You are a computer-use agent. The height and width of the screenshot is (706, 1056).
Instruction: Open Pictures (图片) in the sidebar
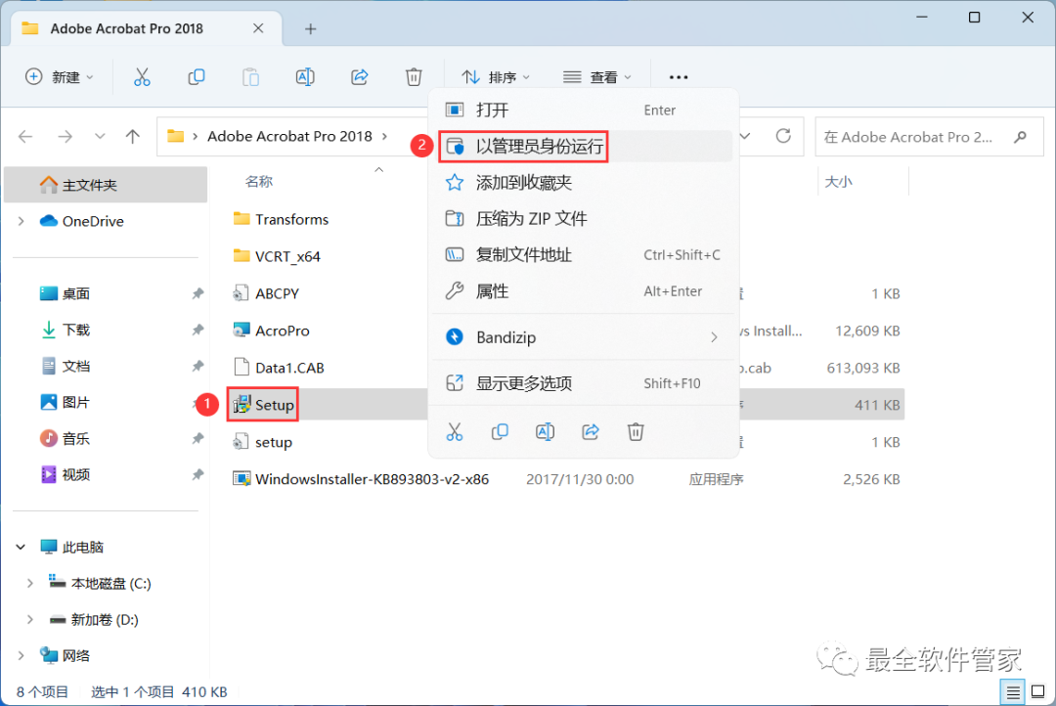[x=75, y=402]
